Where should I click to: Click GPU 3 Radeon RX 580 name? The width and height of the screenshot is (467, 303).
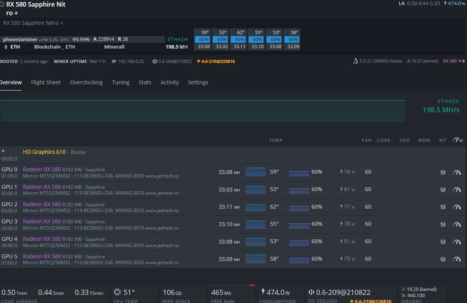pyautogui.click(x=42, y=221)
